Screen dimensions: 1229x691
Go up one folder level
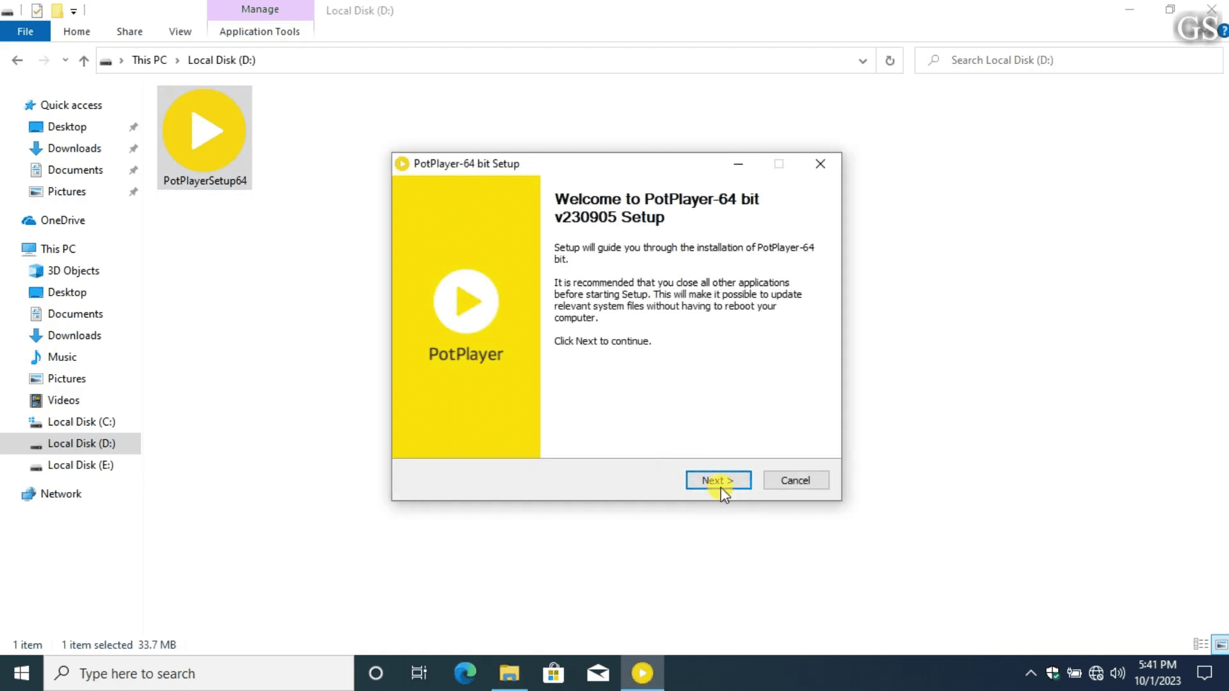pyautogui.click(x=84, y=60)
